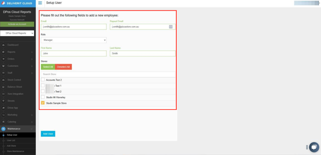Click the Add User button
This screenshot has width=321, height=155.
tap(48, 134)
